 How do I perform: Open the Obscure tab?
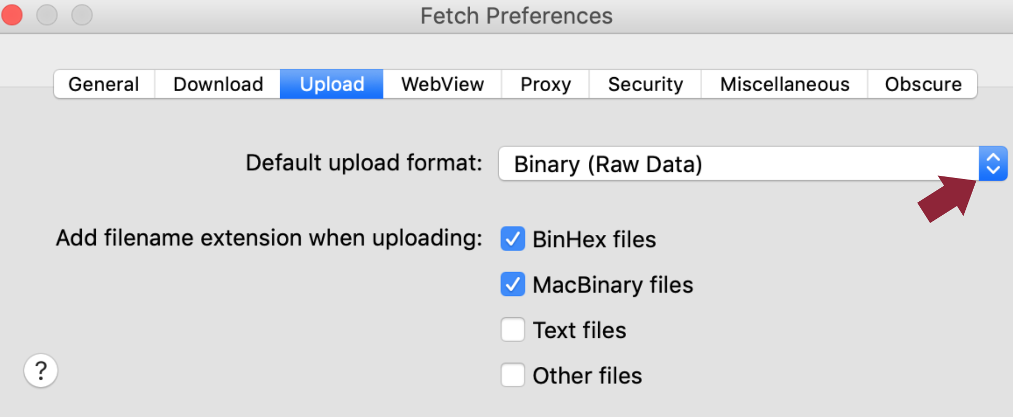pyautogui.click(x=923, y=84)
